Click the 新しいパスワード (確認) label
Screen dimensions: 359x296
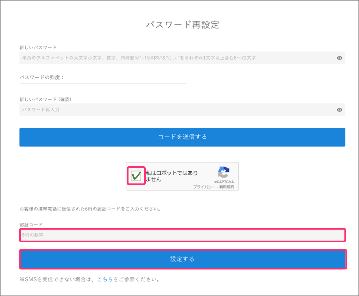pos(45,99)
